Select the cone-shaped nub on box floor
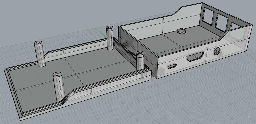The width and height of the screenshot is (256, 124). coord(181,31)
